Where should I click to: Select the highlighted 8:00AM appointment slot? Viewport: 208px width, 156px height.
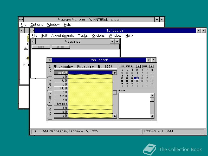[90, 73]
